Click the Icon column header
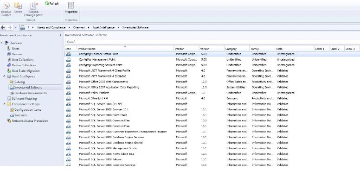 point(71,49)
